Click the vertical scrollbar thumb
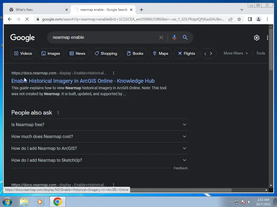This screenshot has width=277, height=207. pos(271,49)
